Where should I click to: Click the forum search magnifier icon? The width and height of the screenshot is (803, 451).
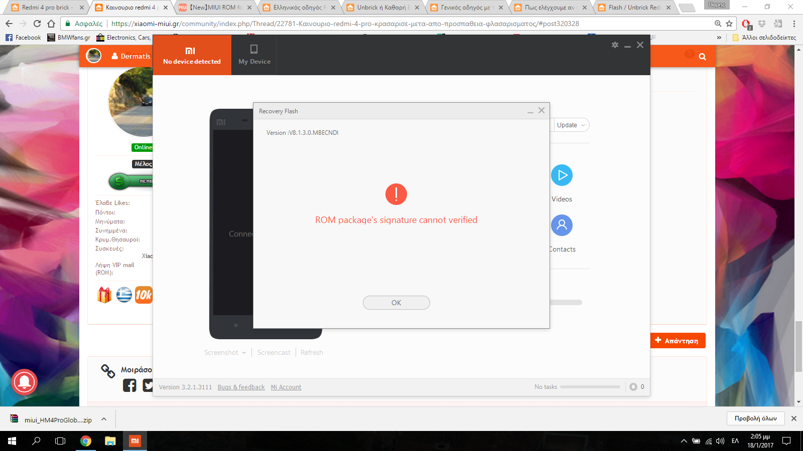click(x=703, y=57)
